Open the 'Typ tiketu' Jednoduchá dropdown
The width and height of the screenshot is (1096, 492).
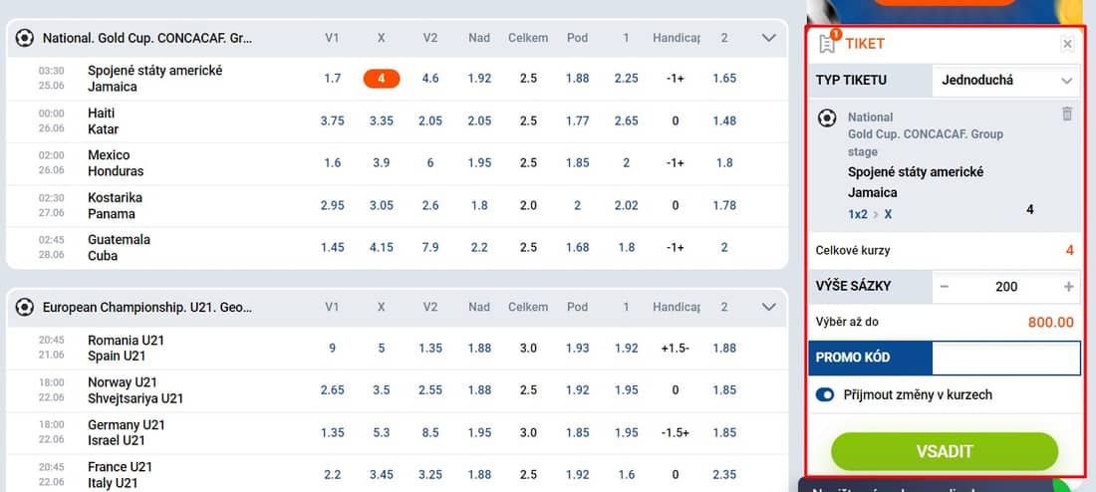[1006, 81]
